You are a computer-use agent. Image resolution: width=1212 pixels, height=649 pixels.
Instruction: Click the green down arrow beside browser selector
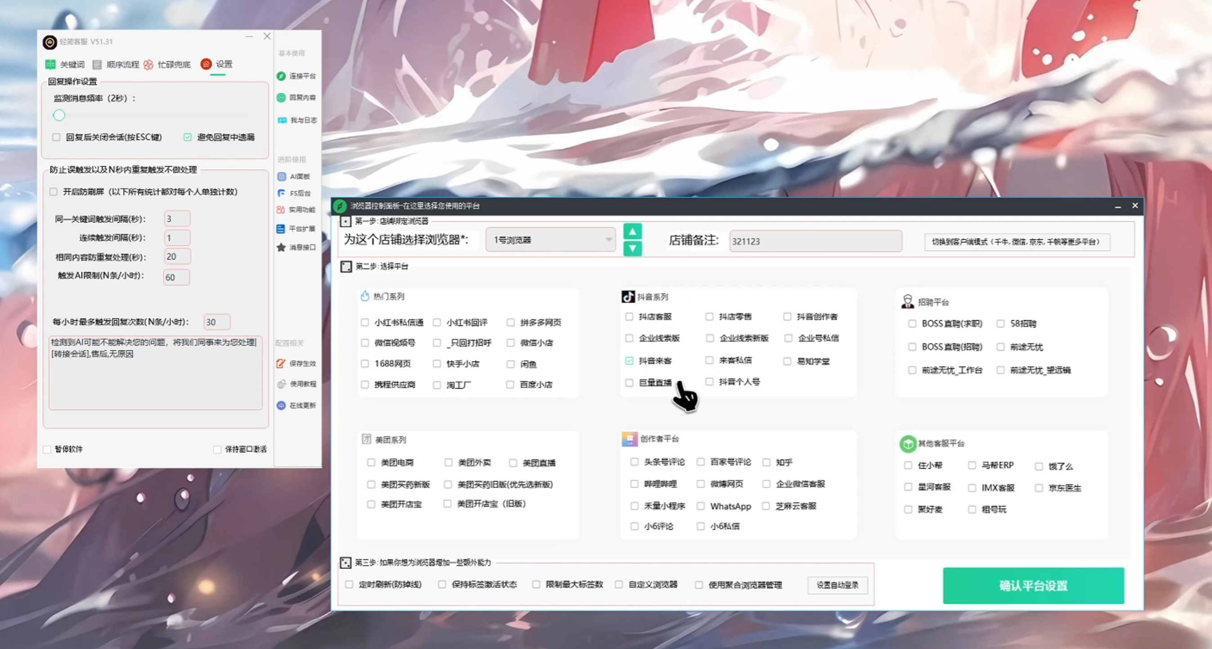pos(633,249)
